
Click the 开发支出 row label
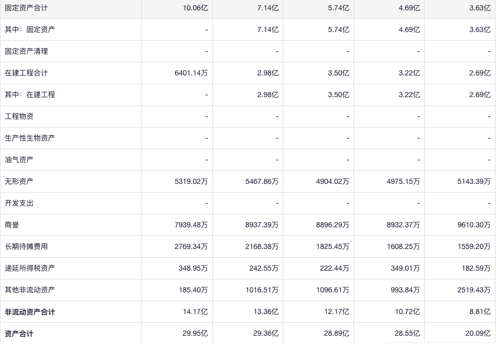[x=19, y=203]
